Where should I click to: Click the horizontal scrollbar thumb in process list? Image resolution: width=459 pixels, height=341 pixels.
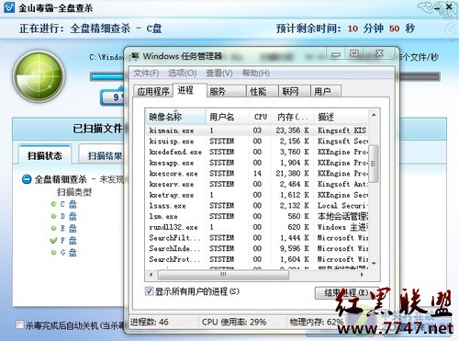pos(223,275)
